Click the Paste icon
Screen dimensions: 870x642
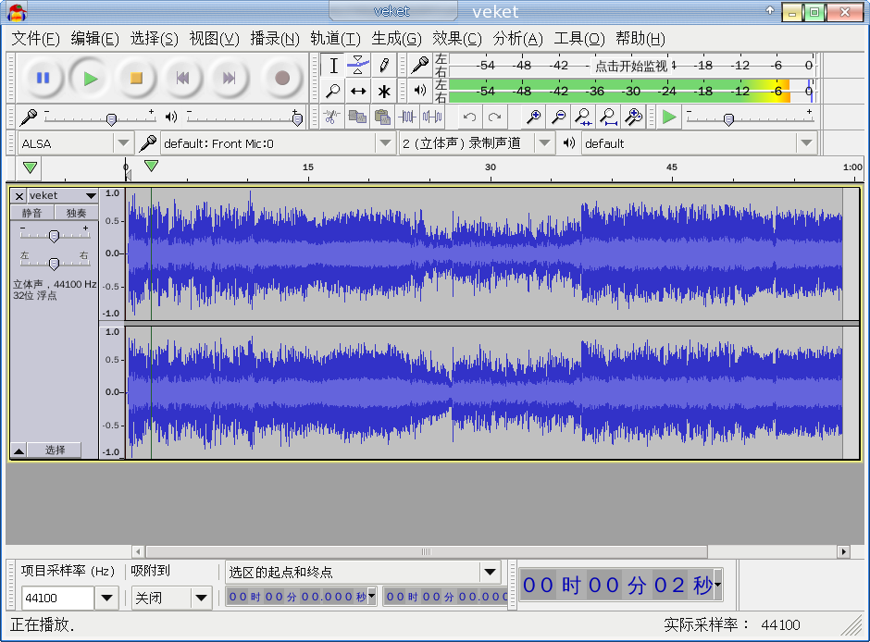382,117
